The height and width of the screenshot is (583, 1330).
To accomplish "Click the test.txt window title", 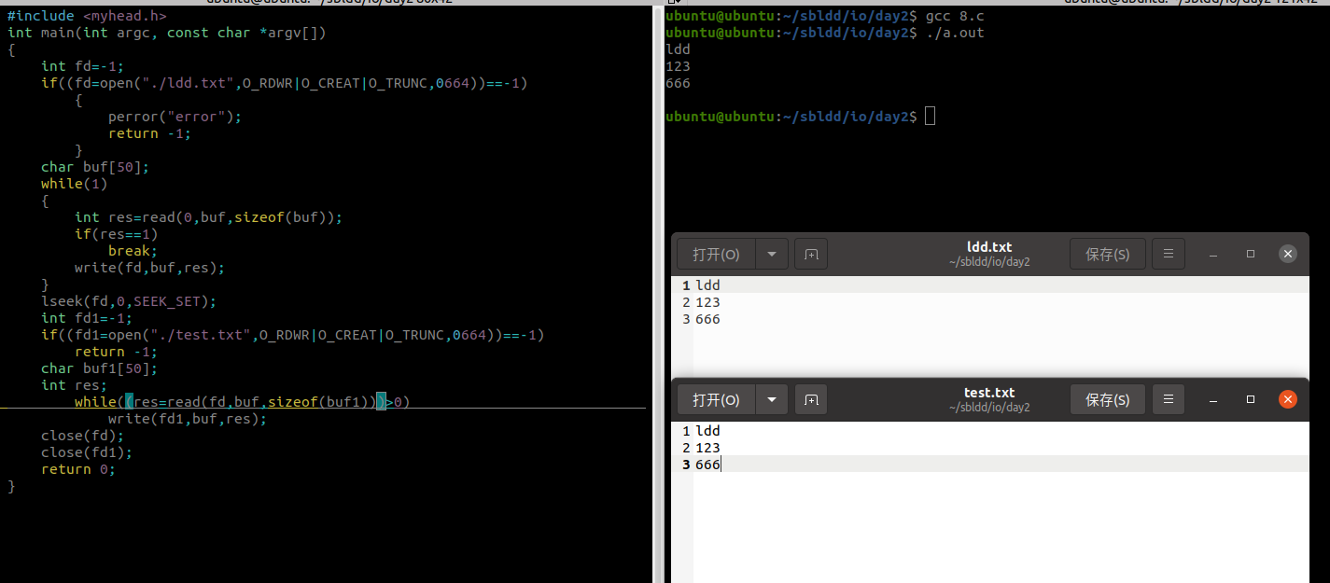I will point(989,393).
